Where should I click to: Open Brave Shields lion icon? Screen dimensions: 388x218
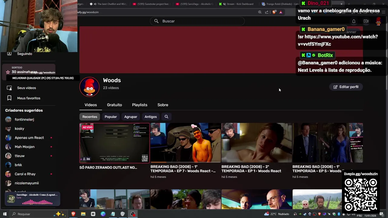[x=274, y=12]
